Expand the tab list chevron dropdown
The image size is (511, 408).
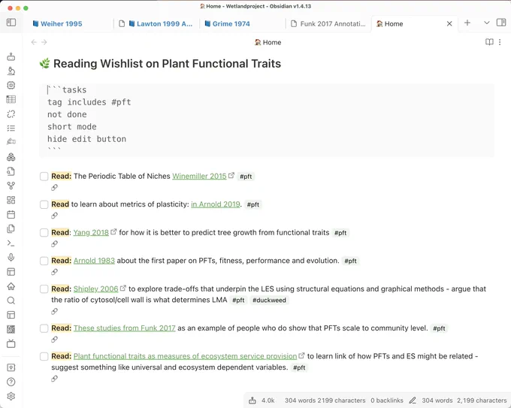tap(486, 23)
